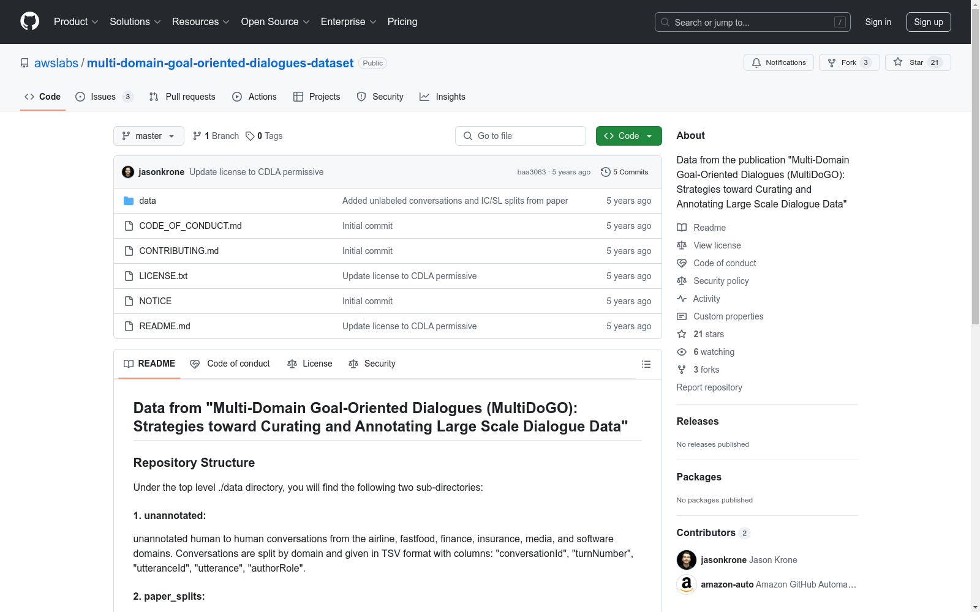Open the README outline icon
Viewport: 980px width, 612px height.
click(x=646, y=364)
